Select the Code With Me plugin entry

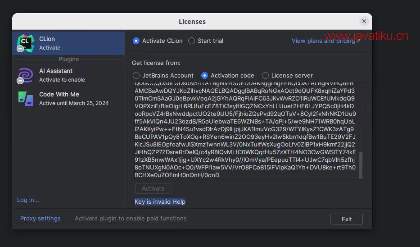click(x=68, y=98)
